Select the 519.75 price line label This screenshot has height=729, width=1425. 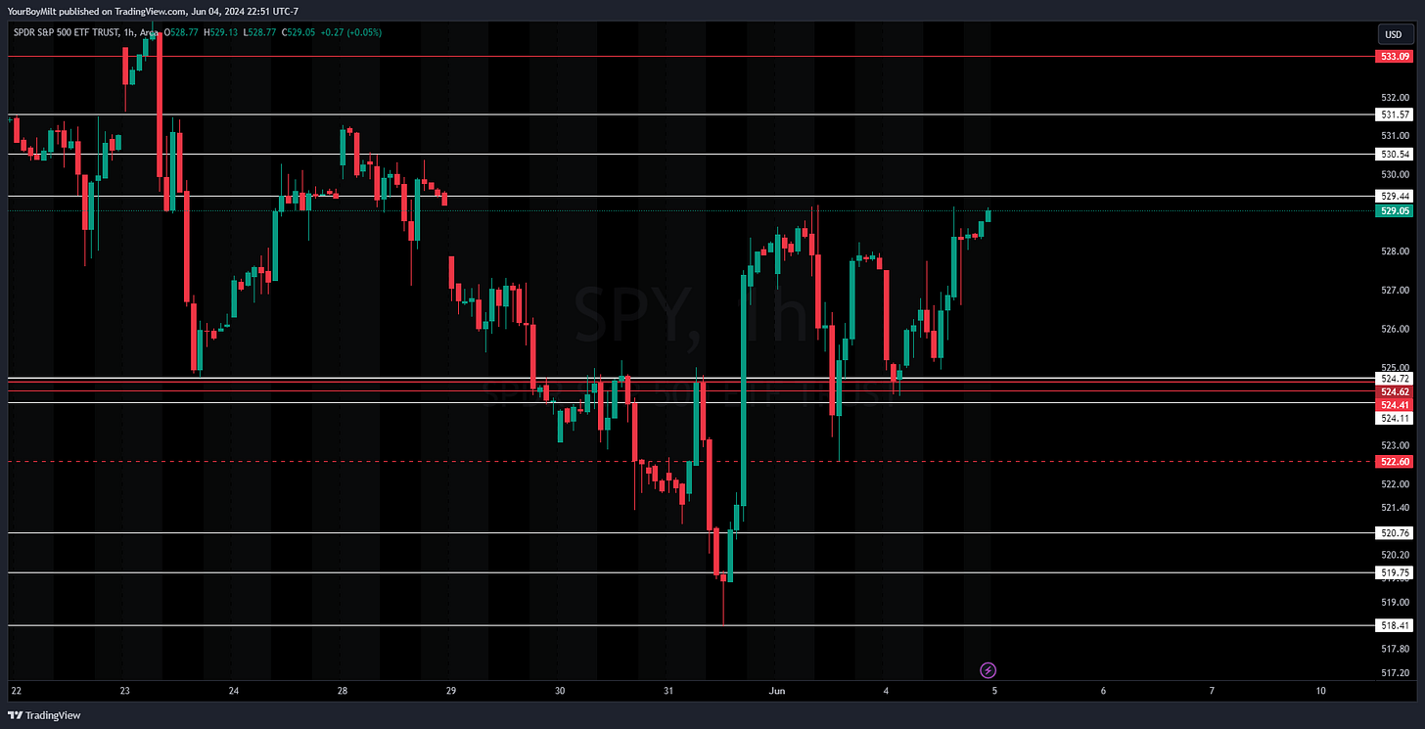(x=1394, y=572)
